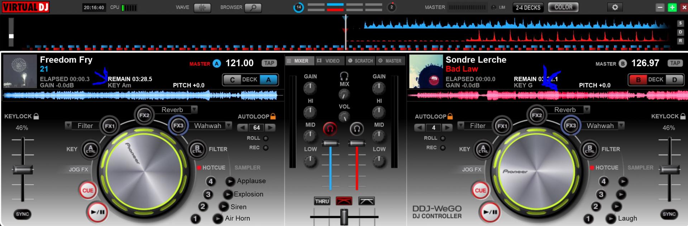Select left deck A
The image size is (688, 226).
[268, 80]
